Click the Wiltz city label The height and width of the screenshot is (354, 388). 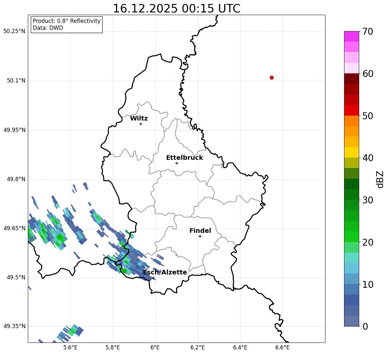[139, 119]
